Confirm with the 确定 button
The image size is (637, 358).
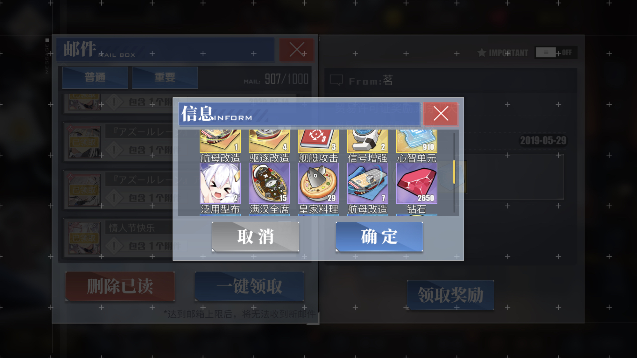[379, 237]
